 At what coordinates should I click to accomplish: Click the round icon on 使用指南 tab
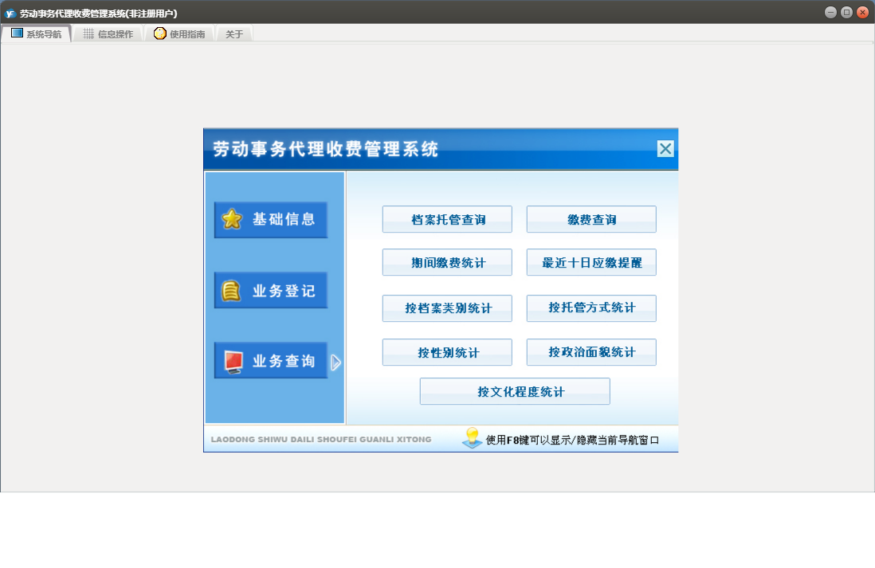click(x=159, y=33)
